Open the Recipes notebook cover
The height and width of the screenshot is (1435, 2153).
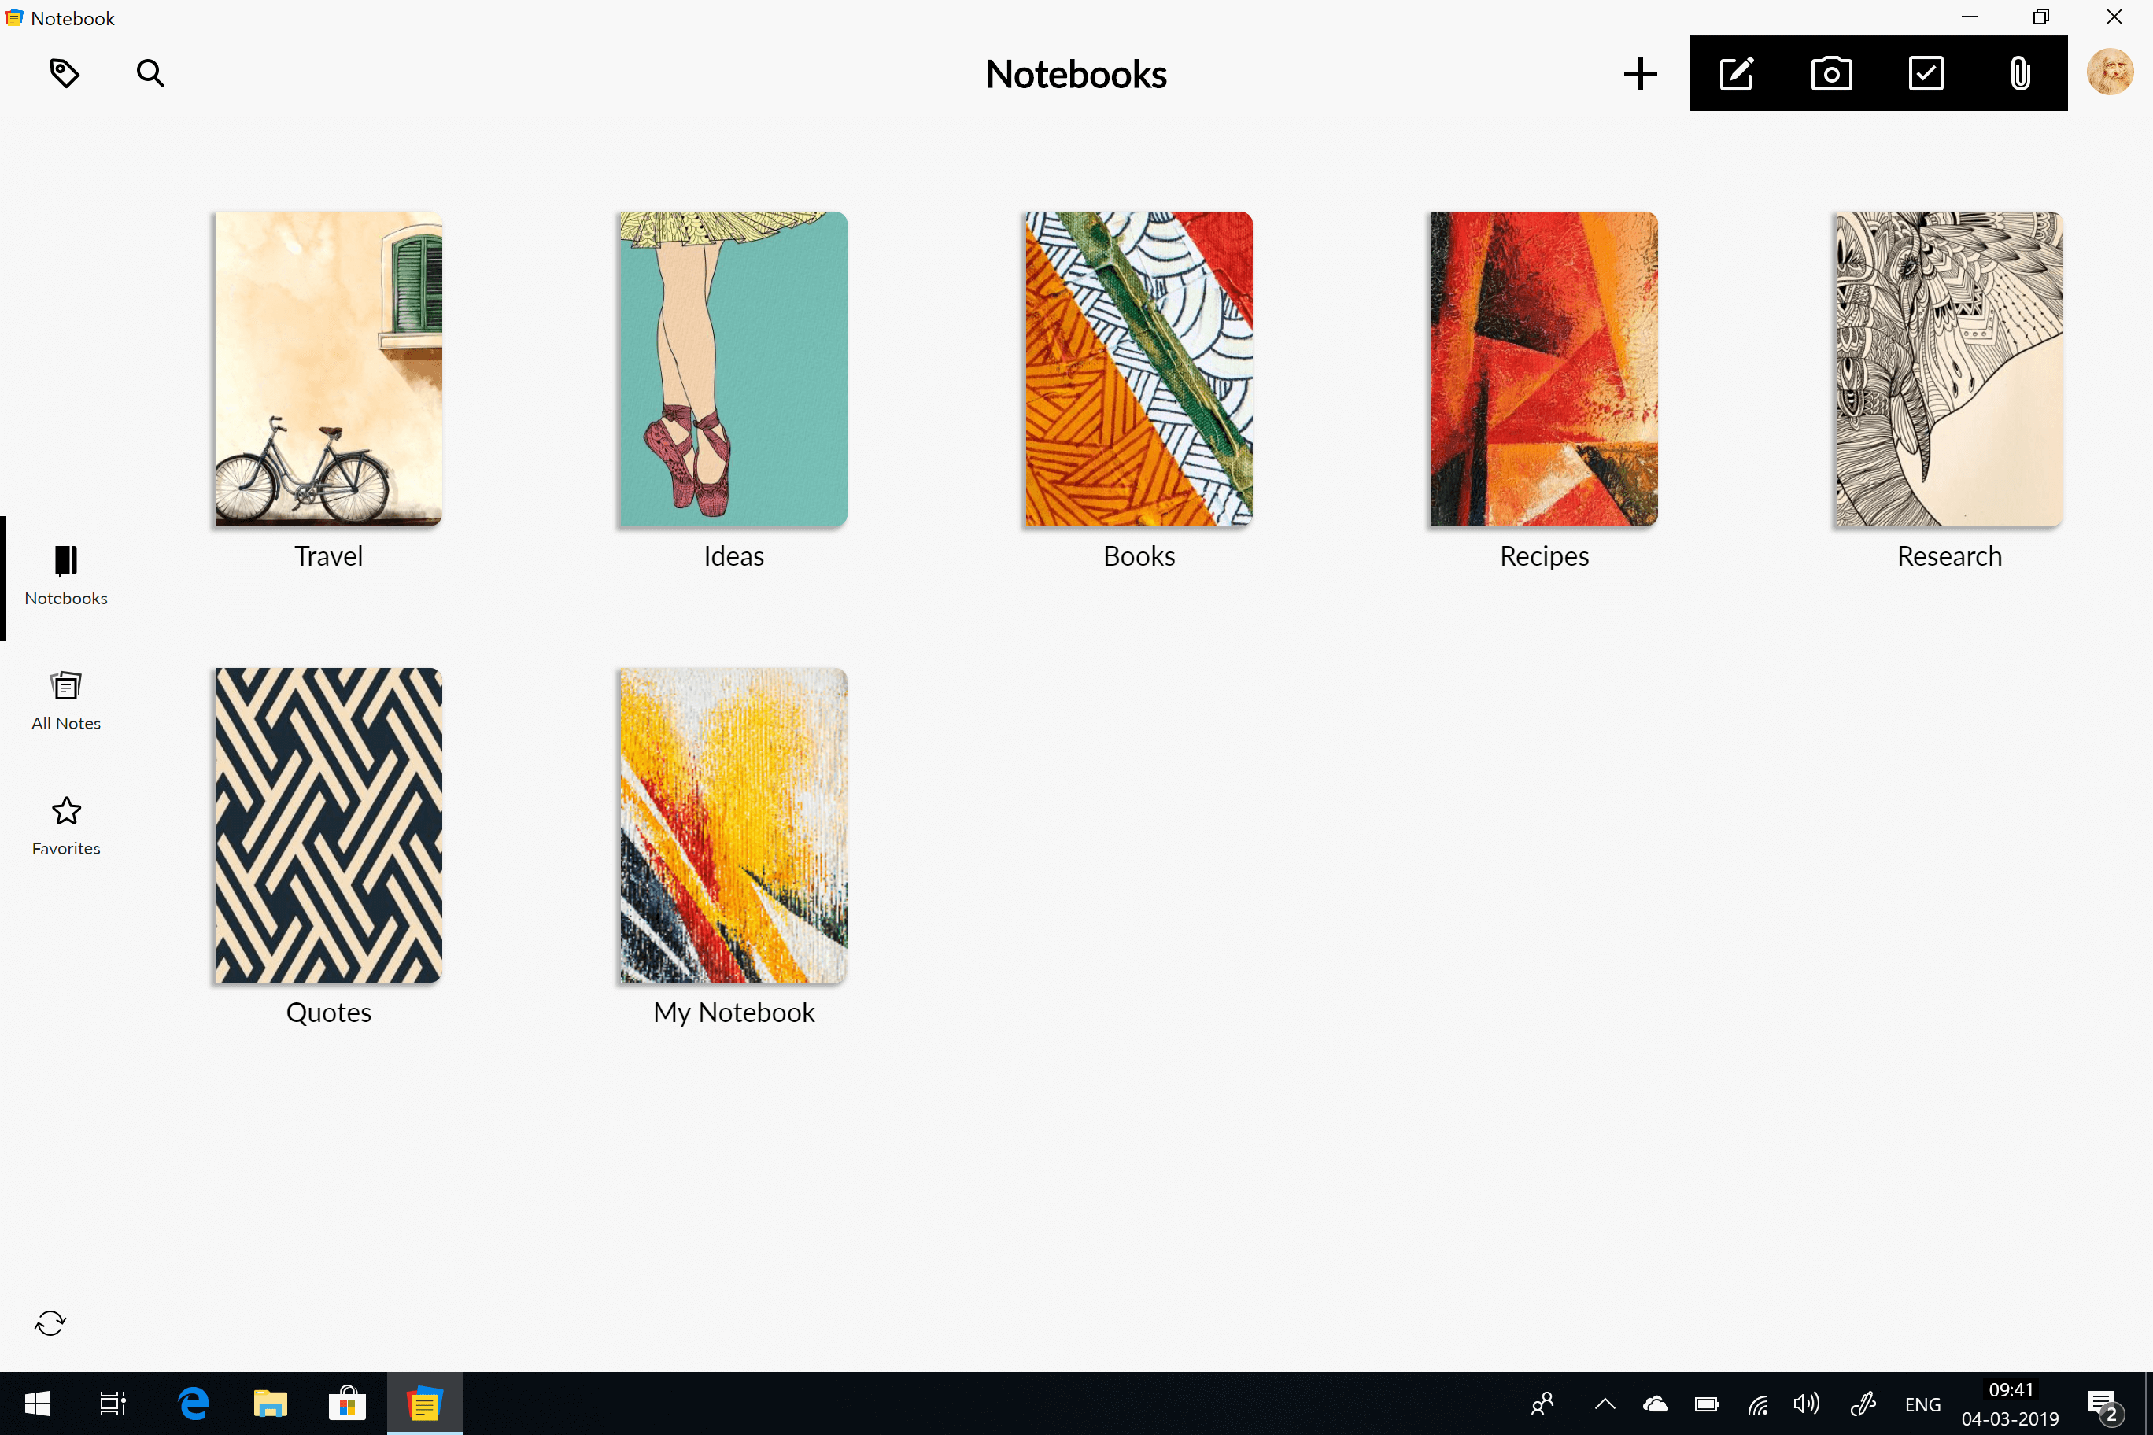click(x=1544, y=369)
